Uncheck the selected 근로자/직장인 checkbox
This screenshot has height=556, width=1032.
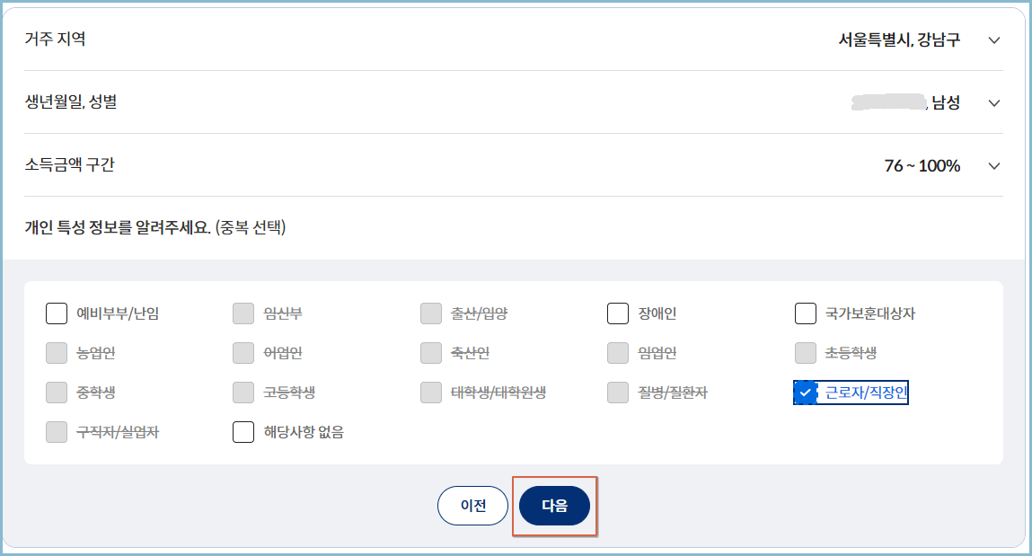[805, 393]
